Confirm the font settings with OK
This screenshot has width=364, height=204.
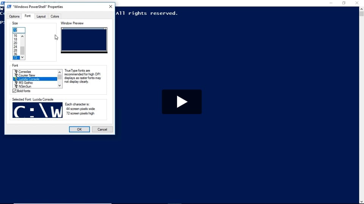coord(79,129)
